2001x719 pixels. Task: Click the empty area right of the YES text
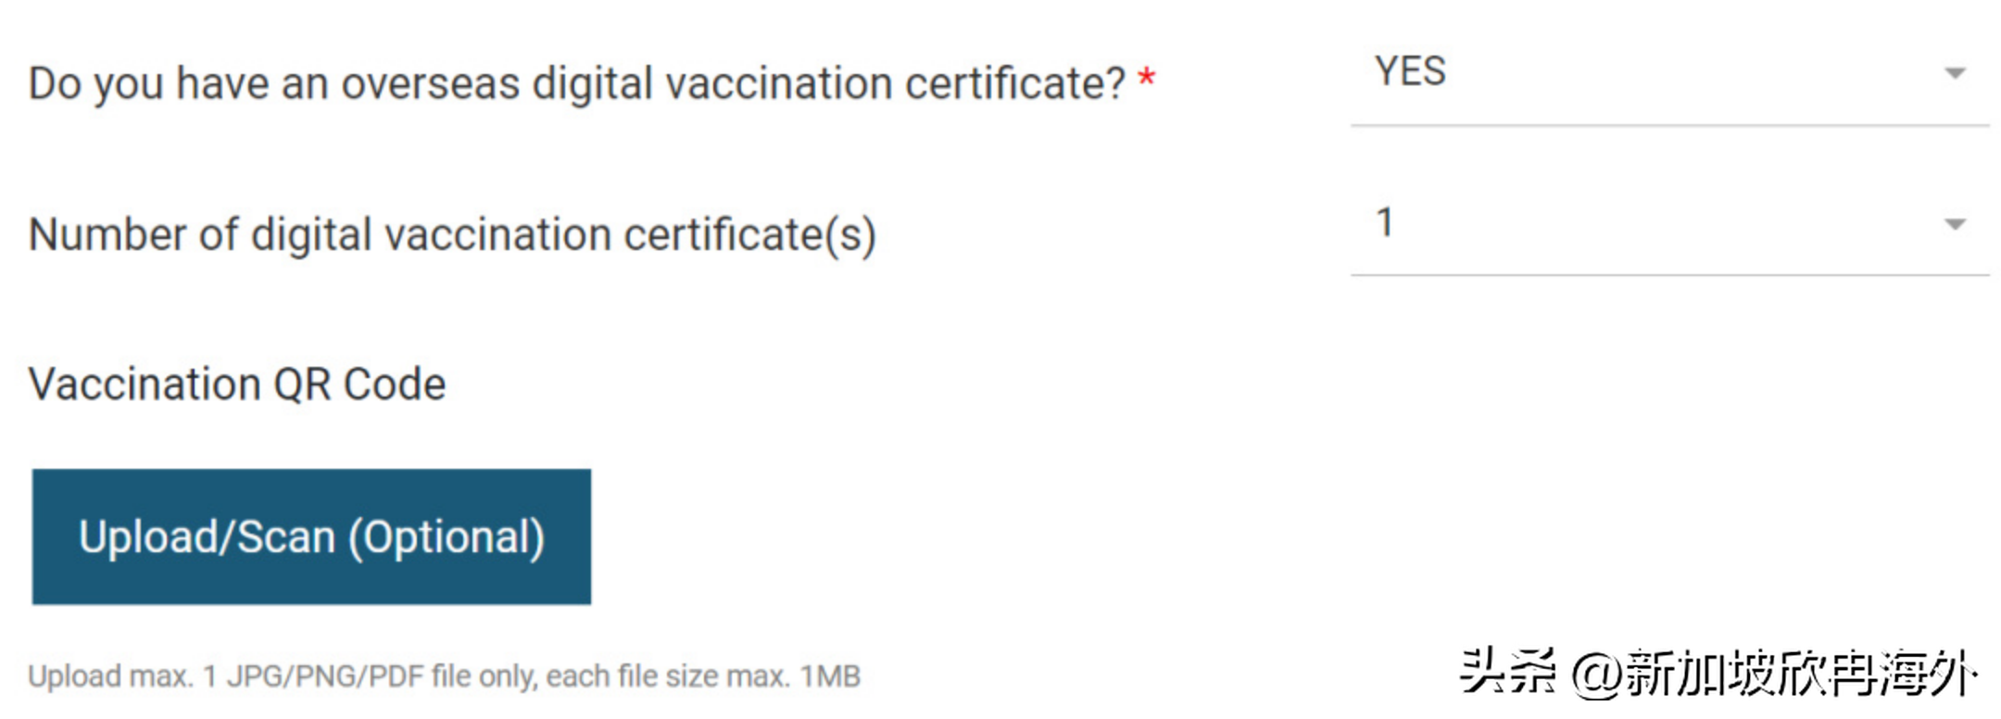[1691, 72]
